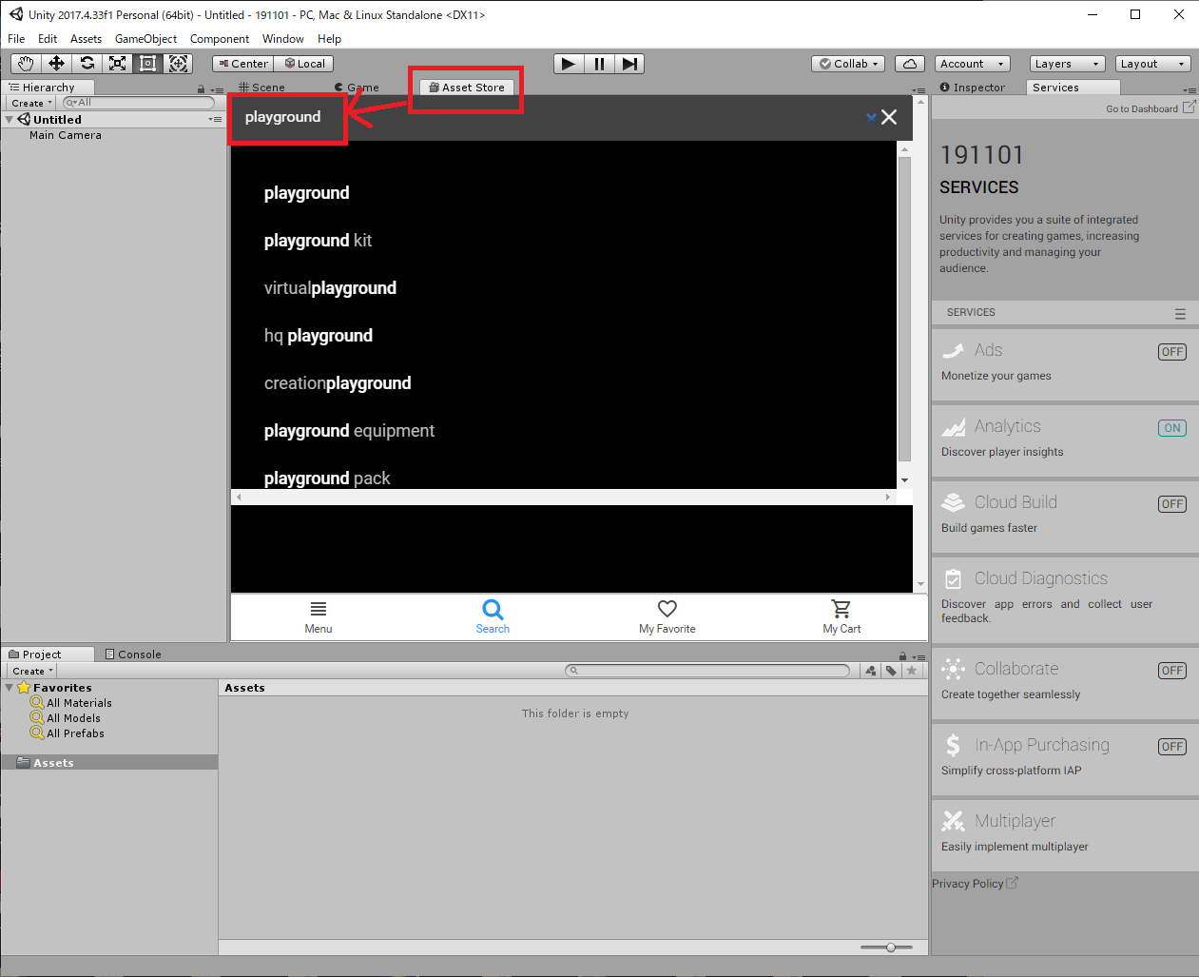
Task: Click Search by Label icon in Project panel
Action: [x=891, y=671]
